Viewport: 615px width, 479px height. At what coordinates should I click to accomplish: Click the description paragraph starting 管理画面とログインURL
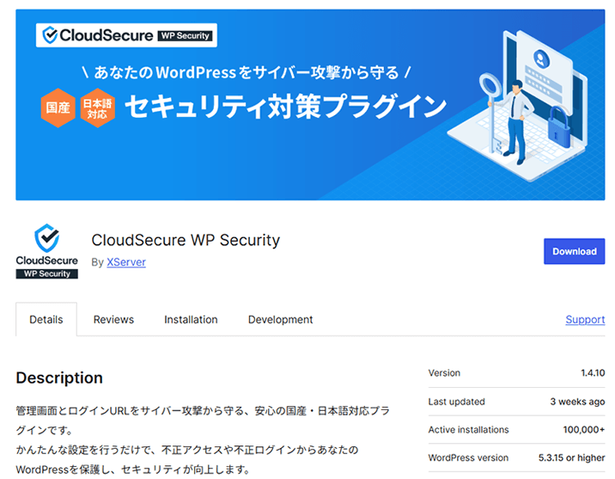click(203, 421)
